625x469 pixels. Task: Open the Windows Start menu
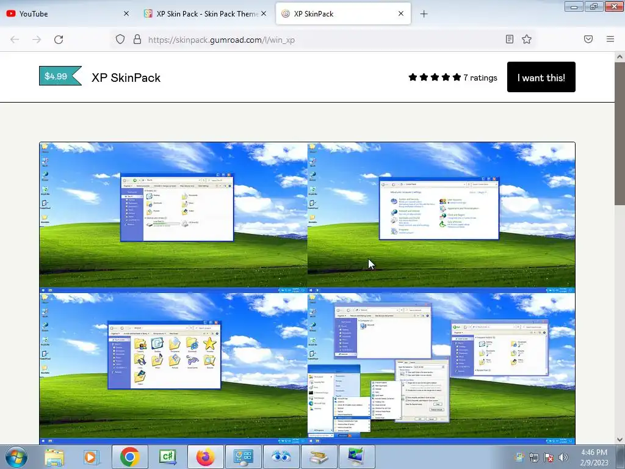(16, 457)
